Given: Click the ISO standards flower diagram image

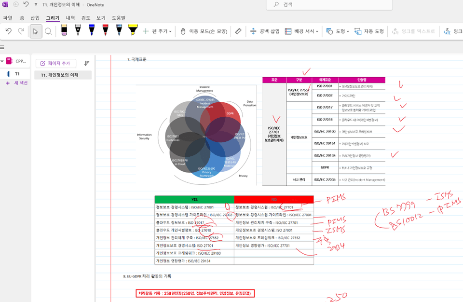Looking at the screenshot, I should [196, 136].
